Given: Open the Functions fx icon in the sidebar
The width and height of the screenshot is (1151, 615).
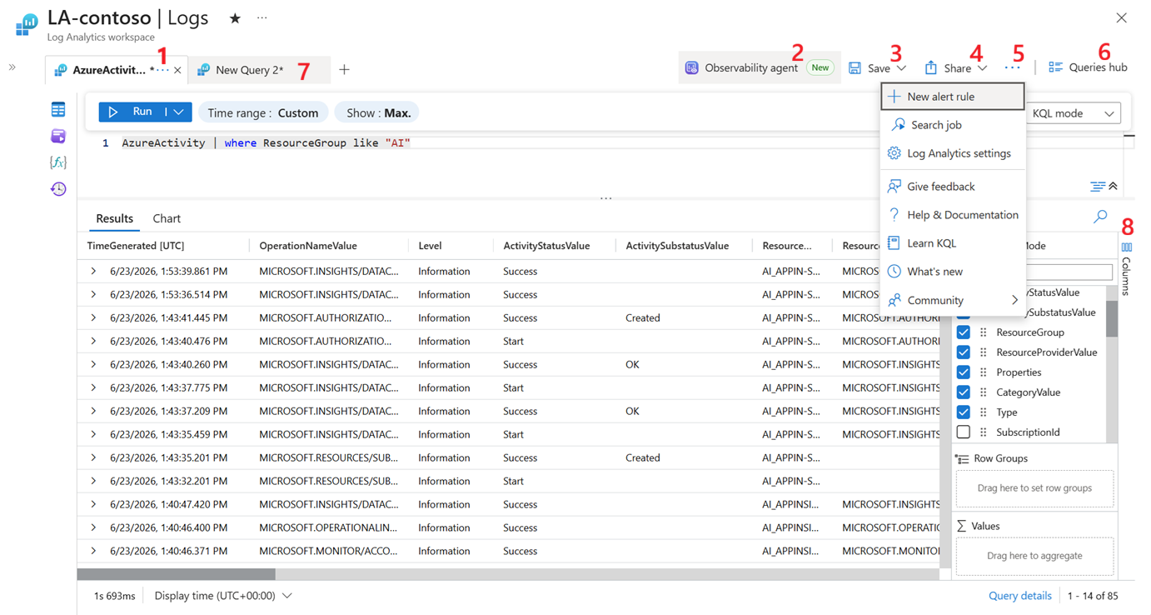Looking at the screenshot, I should coord(57,162).
